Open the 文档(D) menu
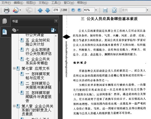 click(43, 3)
